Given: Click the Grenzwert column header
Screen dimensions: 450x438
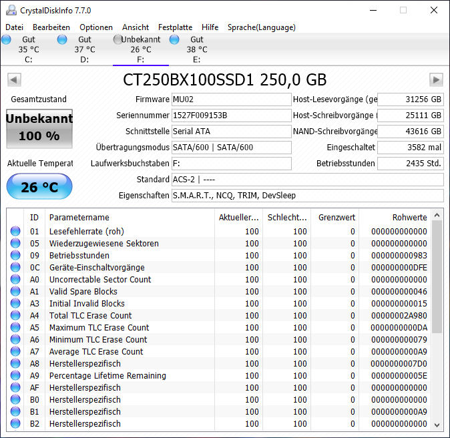Looking at the screenshot, I should click(335, 217).
